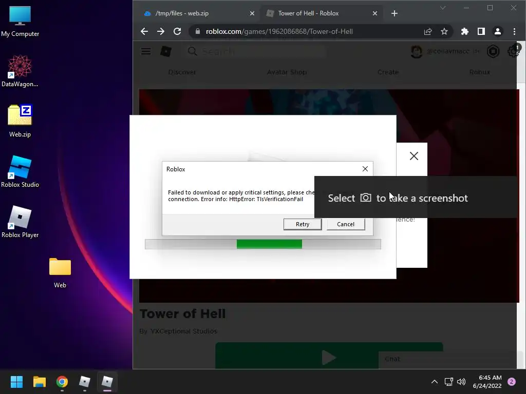Open Chrome three-dot menu
The height and width of the screenshot is (394, 526).
coord(514,31)
